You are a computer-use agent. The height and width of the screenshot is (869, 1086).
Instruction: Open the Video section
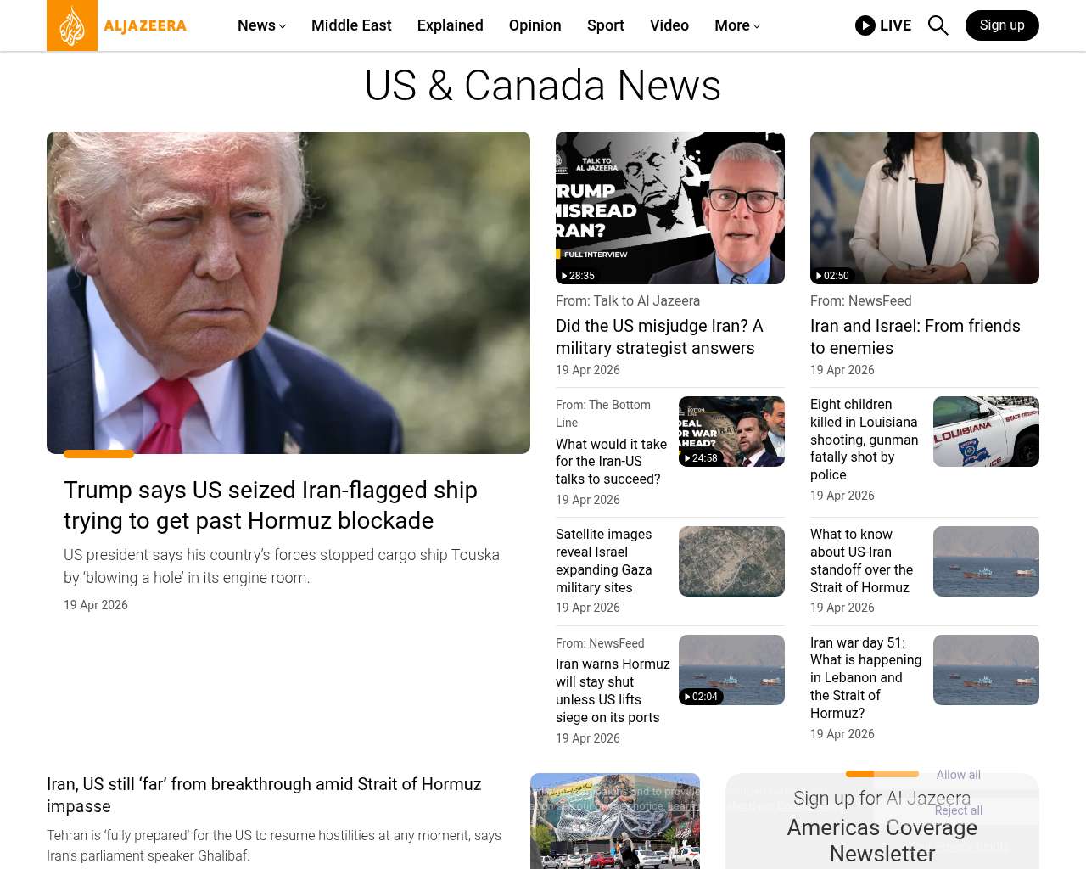coord(669,25)
